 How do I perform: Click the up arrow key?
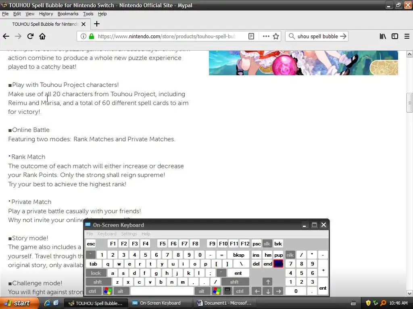(x=268, y=282)
